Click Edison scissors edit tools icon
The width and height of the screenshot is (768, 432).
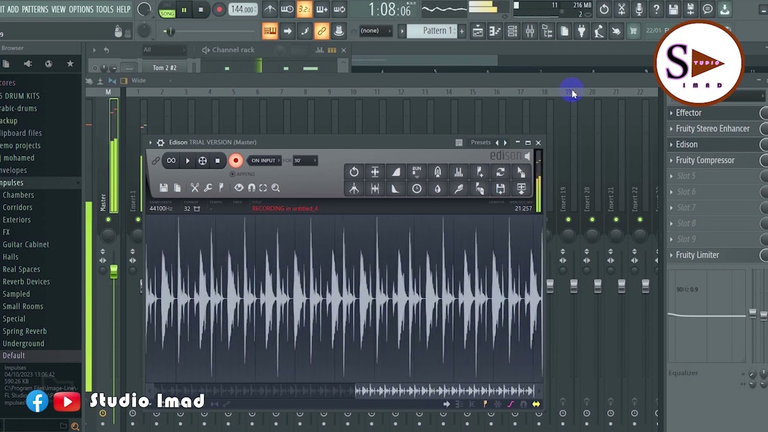pyautogui.click(x=194, y=188)
